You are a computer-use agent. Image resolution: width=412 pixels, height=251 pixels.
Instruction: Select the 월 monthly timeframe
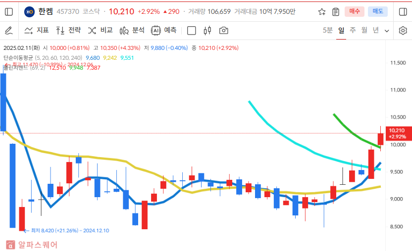[364, 31]
